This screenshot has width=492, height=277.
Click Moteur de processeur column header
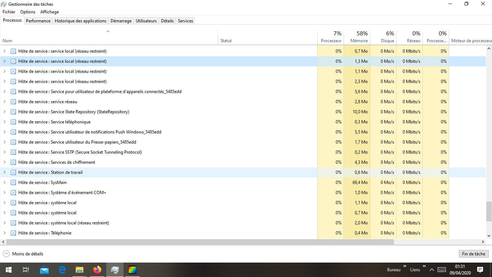coord(471,37)
